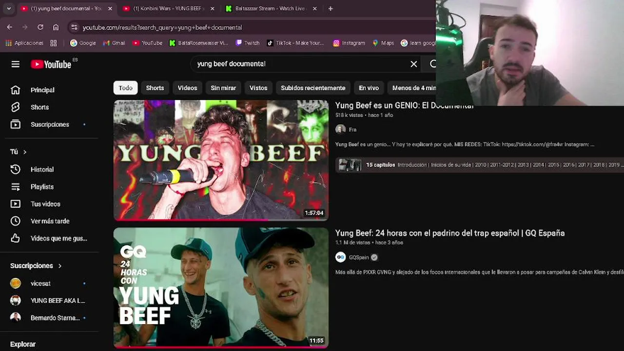
Task: Reload the page
Action: [40, 27]
